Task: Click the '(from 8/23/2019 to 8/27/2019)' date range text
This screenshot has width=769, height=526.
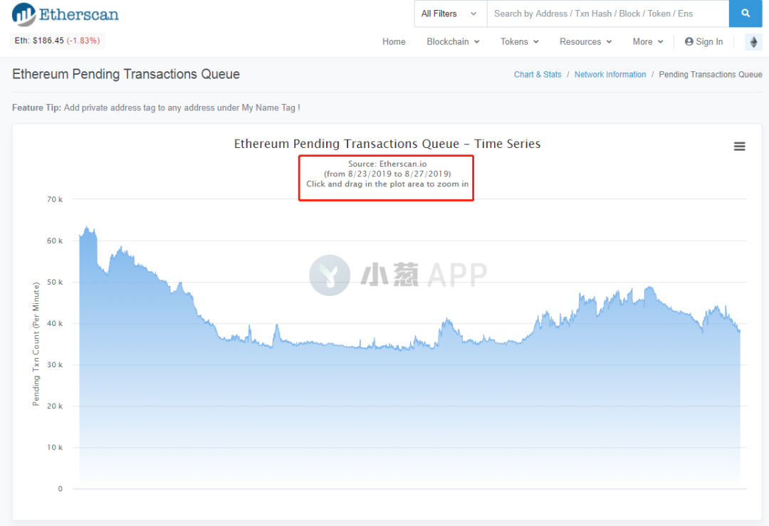Action: click(x=387, y=174)
